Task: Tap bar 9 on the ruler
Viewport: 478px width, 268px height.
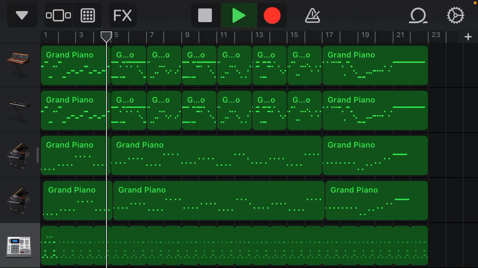Action: [187, 35]
